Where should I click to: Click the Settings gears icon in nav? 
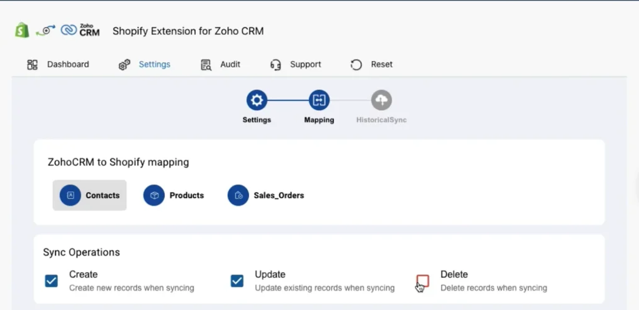click(x=124, y=65)
